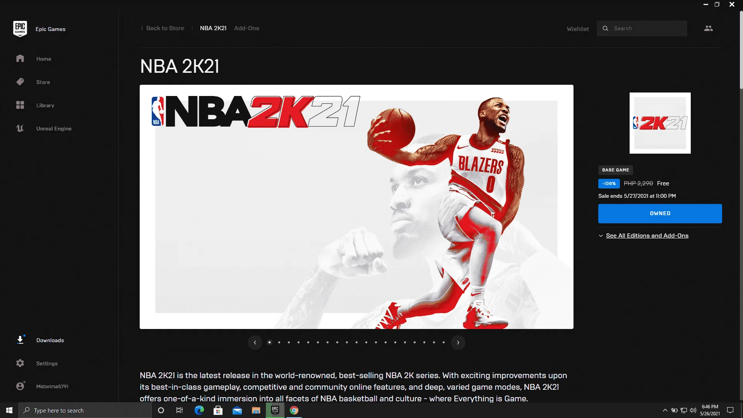Click the Epic Games logo icon
This screenshot has height=418, width=743.
pyautogui.click(x=20, y=29)
